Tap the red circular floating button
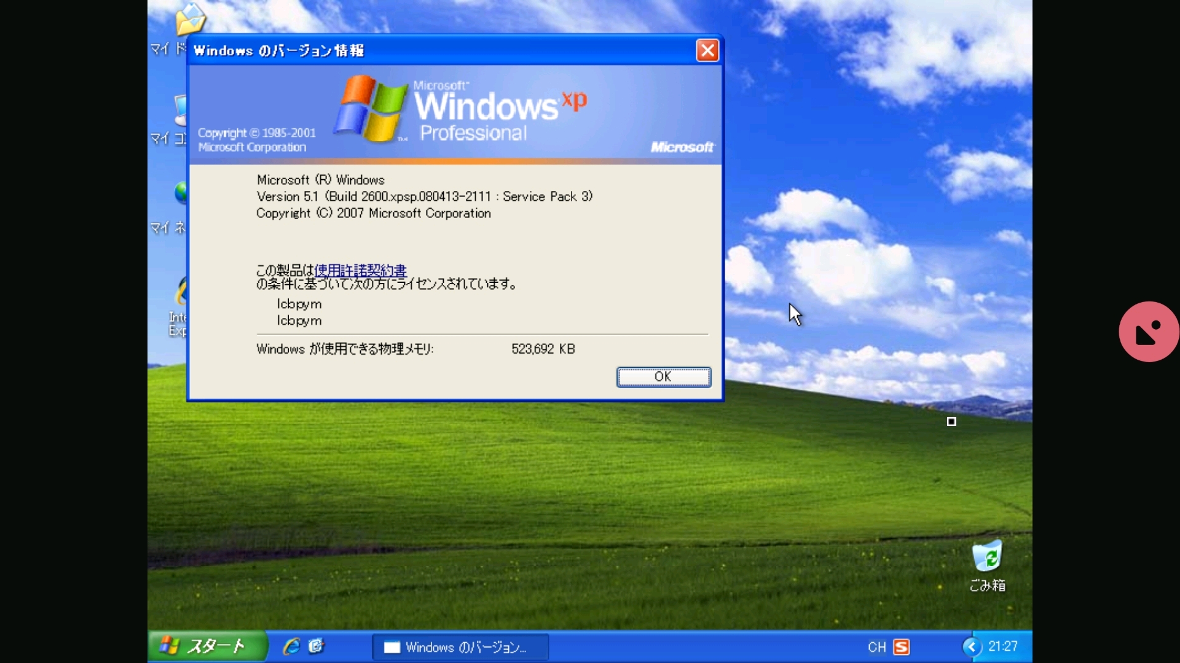The width and height of the screenshot is (1180, 663). 1149,331
